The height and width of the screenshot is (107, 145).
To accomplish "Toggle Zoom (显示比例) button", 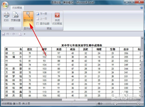I will pyautogui.click(x=28, y=19).
